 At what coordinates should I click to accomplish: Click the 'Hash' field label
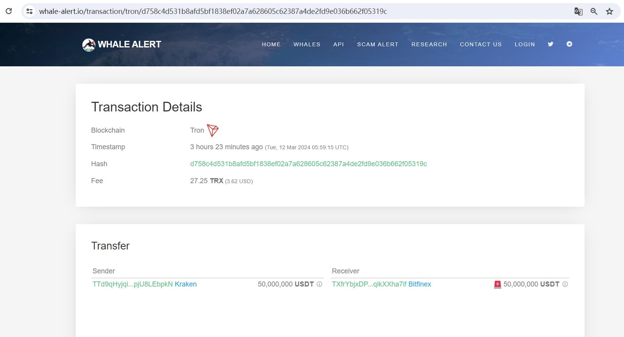[99, 164]
